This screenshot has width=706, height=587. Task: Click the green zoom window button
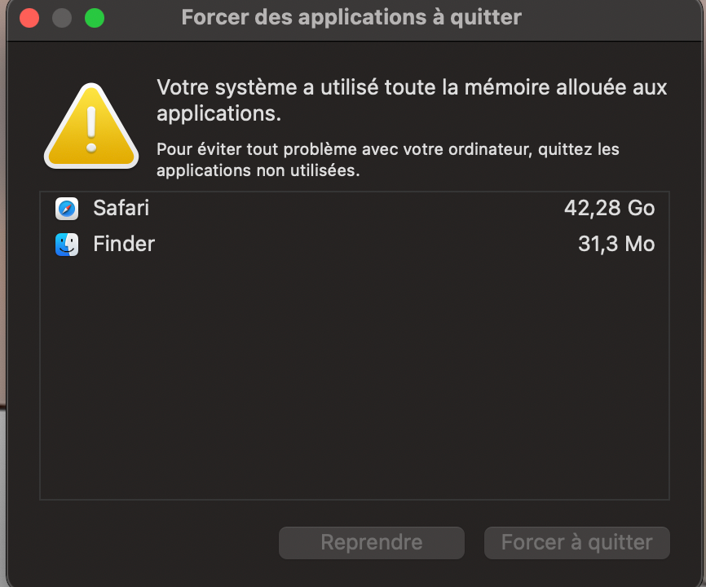click(95, 18)
